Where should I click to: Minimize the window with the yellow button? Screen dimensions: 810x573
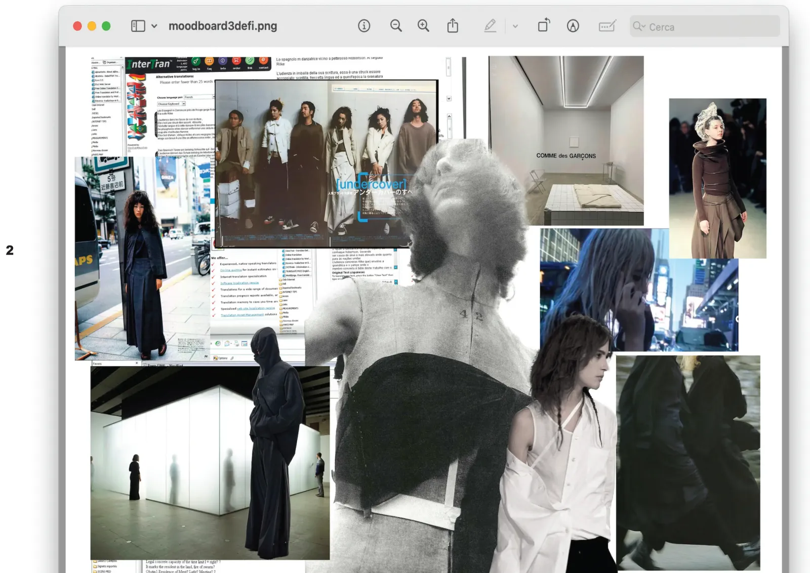point(92,26)
